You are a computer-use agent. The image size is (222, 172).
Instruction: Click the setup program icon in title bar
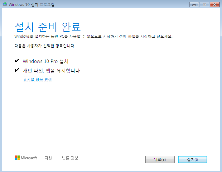5,4
